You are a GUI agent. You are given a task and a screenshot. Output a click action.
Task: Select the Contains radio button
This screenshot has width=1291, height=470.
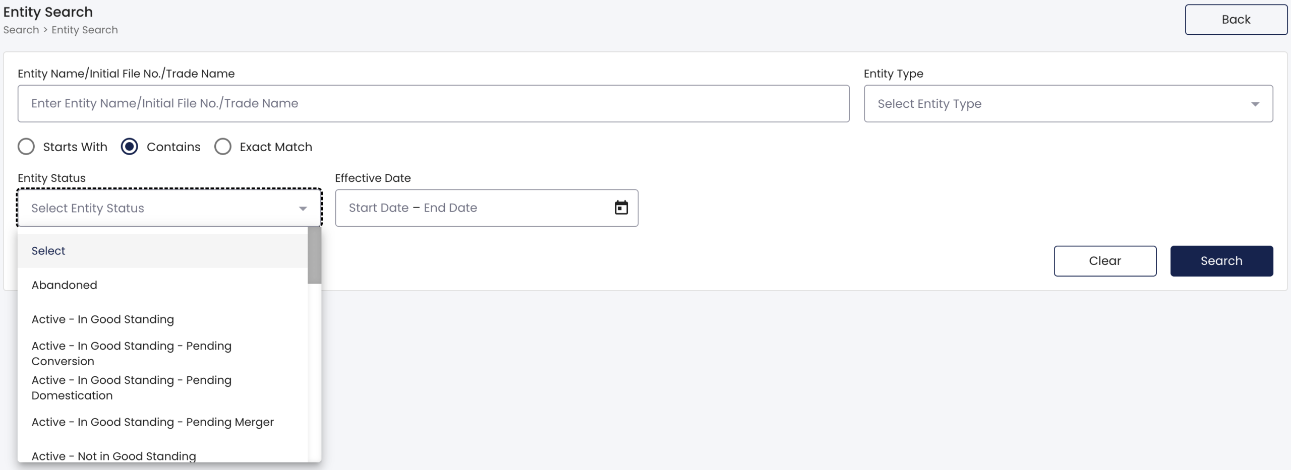point(130,147)
